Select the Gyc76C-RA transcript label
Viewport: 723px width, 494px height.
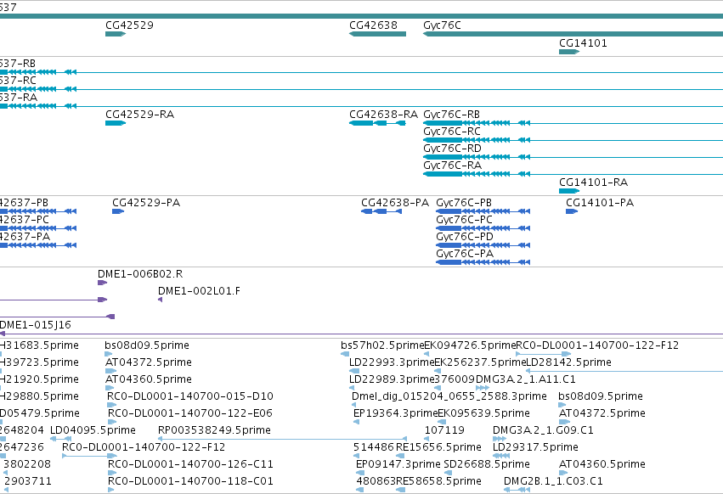452,166
